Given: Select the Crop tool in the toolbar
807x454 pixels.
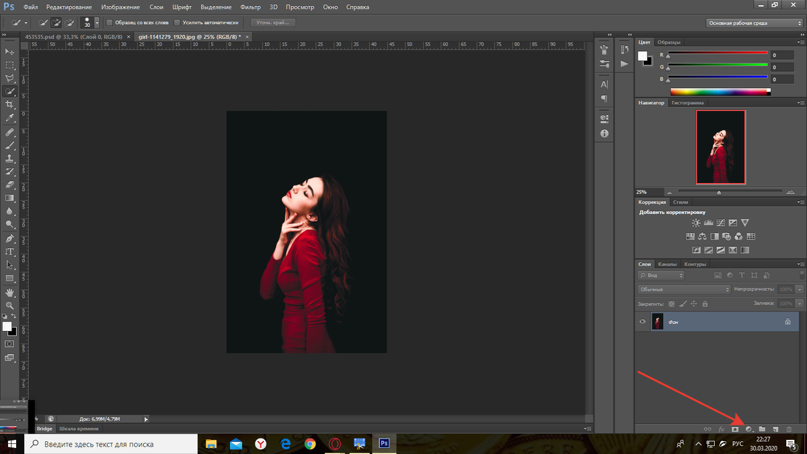Looking at the screenshot, I should pyautogui.click(x=9, y=105).
